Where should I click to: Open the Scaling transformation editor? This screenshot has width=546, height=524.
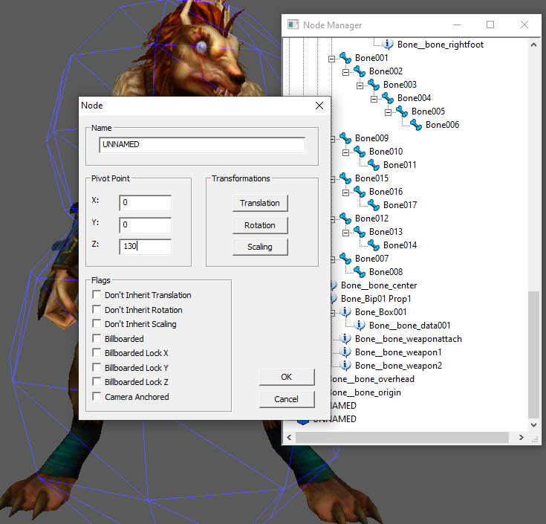click(260, 247)
